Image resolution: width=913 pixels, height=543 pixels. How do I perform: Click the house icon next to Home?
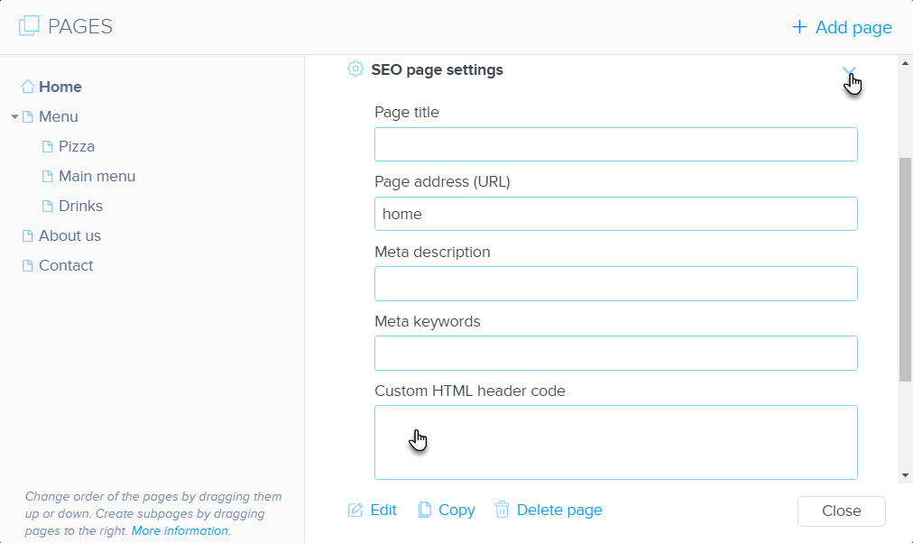(x=27, y=87)
